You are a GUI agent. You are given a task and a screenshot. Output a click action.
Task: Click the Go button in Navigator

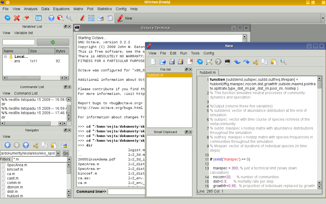(66, 153)
